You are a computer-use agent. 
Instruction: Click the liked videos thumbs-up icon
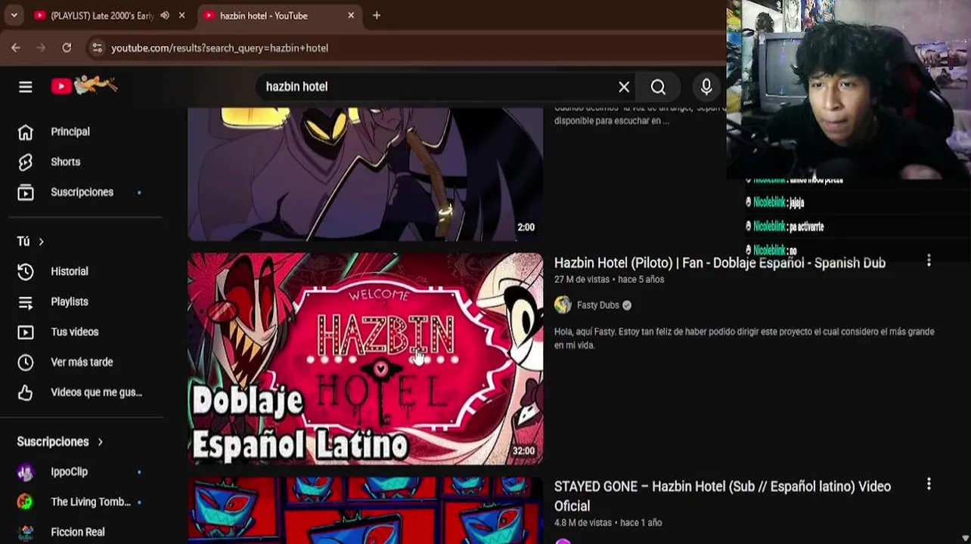(26, 393)
